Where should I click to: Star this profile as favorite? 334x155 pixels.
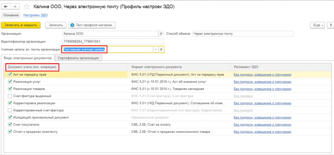(x=27, y=7)
